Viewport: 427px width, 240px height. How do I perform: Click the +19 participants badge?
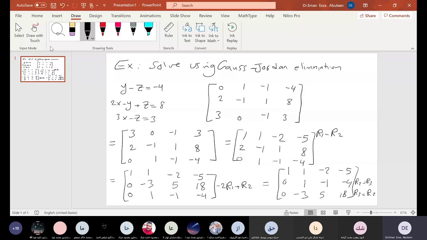pyautogui.click(x=16, y=228)
